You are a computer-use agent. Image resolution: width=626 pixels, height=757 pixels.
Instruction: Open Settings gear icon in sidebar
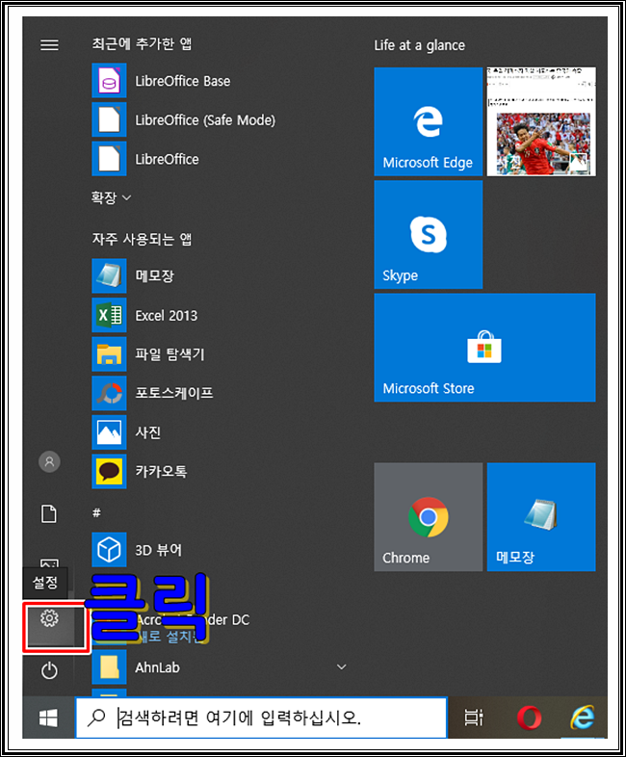pyautogui.click(x=50, y=618)
